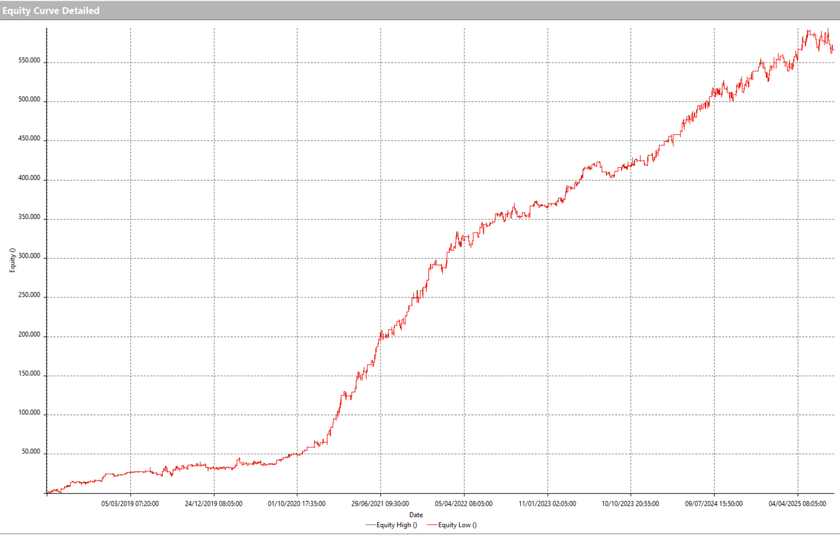Select the 05/03/2019 07:20:00 date label

(x=130, y=504)
